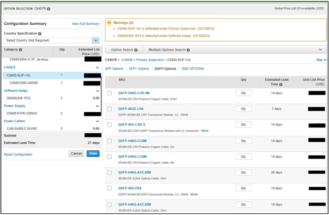Open QSFP-40GE-LR4 SKU link

click(131, 109)
